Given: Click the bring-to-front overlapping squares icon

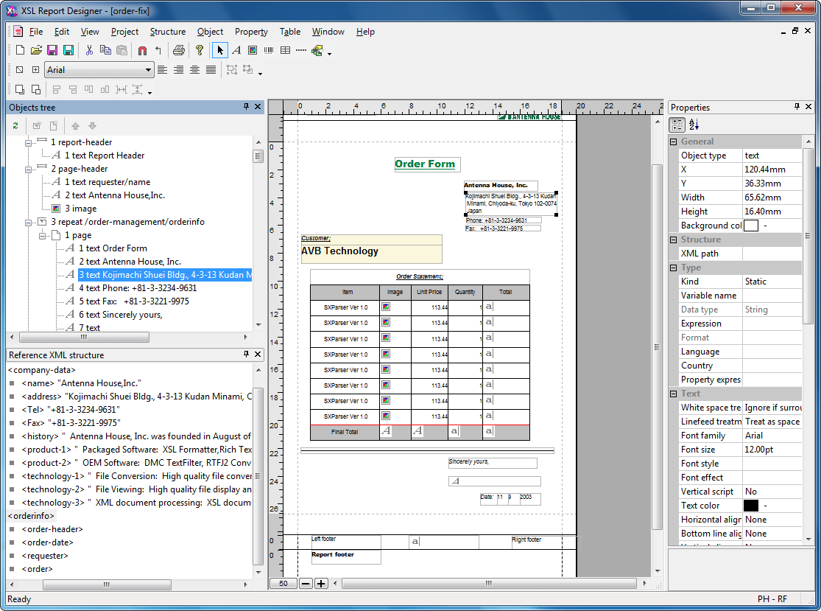Looking at the screenshot, I should pos(20,90).
